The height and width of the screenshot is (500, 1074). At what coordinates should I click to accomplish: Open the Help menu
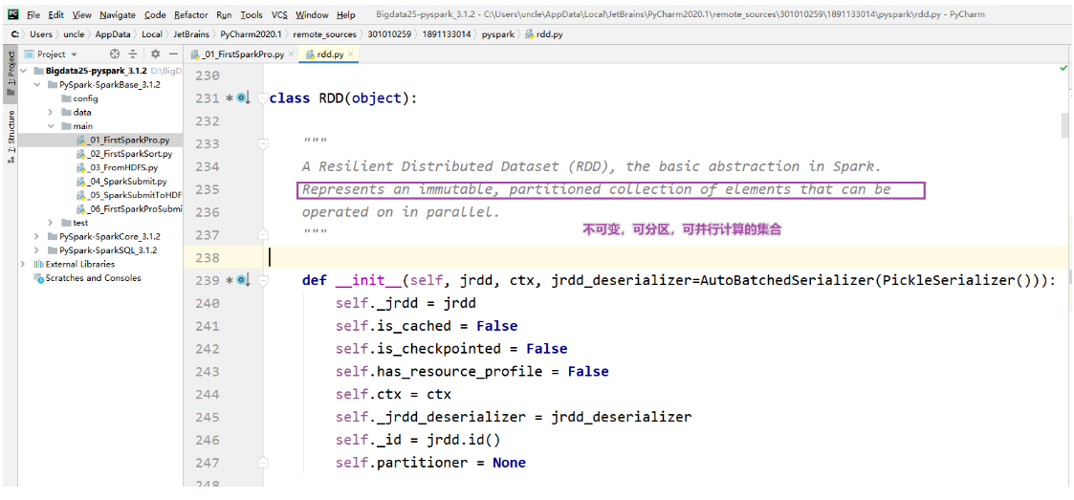346,15
